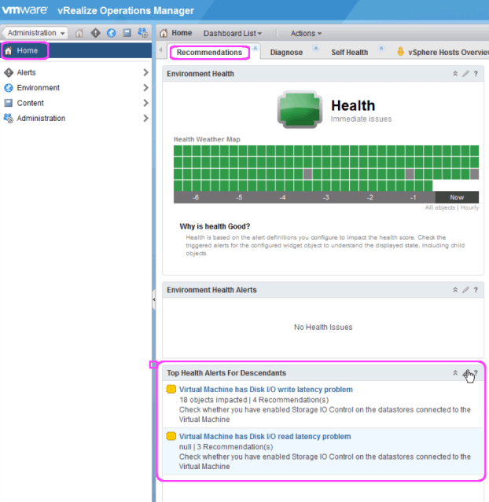Open Disk I/O write latency problem alert
The width and height of the screenshot is (489, 502).
[x=266, y=390]
